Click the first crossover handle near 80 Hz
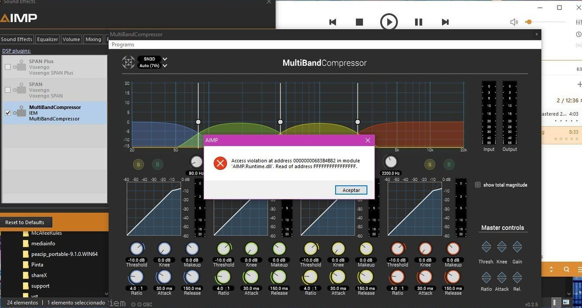Viewport: 582px width, 308px height. click(198, 122)
